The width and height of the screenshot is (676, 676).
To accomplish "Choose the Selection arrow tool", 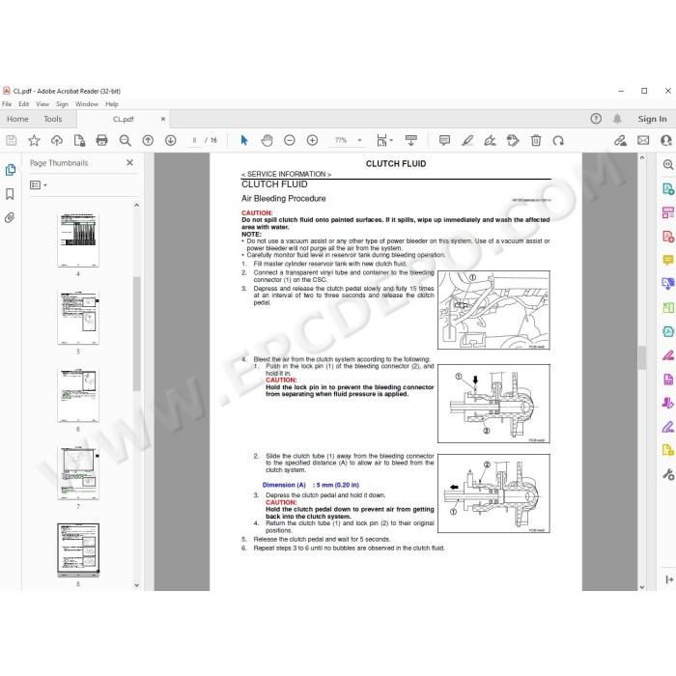I will [x=244, y=141].
